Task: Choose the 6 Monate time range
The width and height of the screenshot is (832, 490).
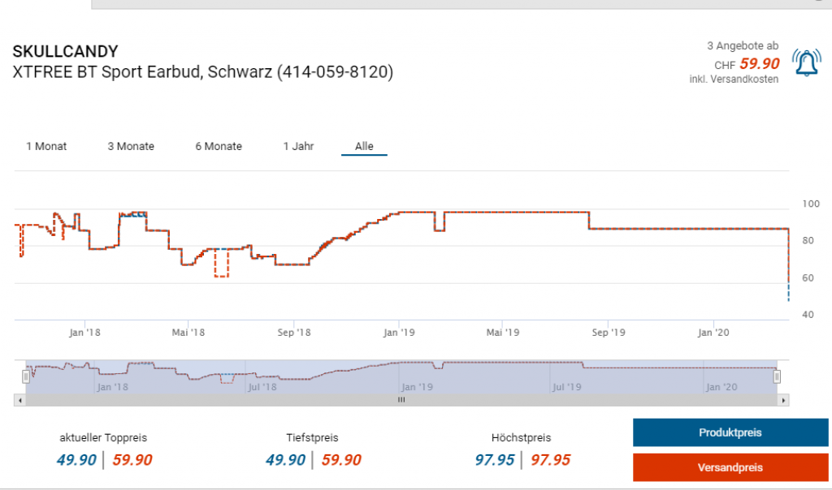Action: [219, 147]
